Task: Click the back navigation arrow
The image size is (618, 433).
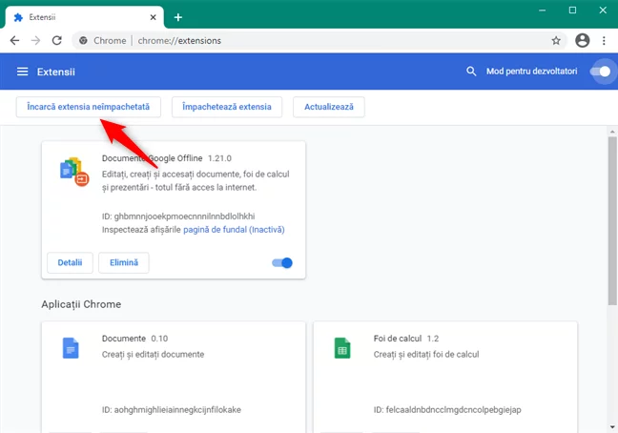Action: (14, 41)
